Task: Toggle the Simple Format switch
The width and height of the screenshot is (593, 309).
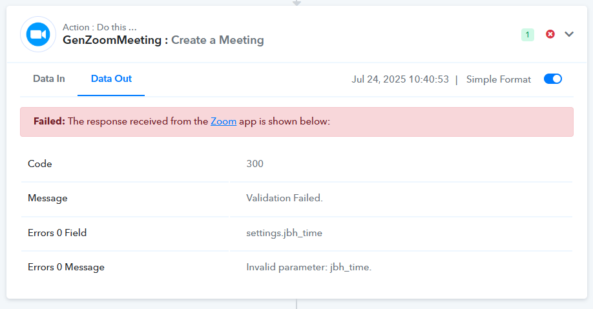Action: point(552,79)
